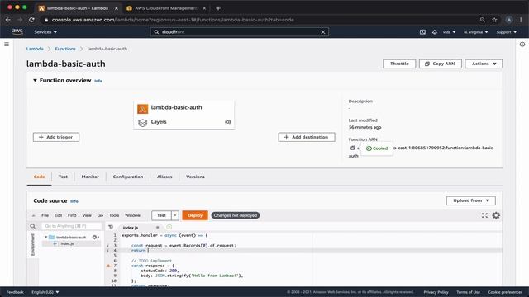Open the editor File menu
Screen dimensions: 529x297
coord(45,215)
